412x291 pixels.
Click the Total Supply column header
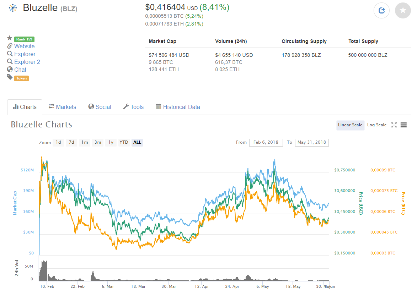pyautogui.click(x=363, y=42)
